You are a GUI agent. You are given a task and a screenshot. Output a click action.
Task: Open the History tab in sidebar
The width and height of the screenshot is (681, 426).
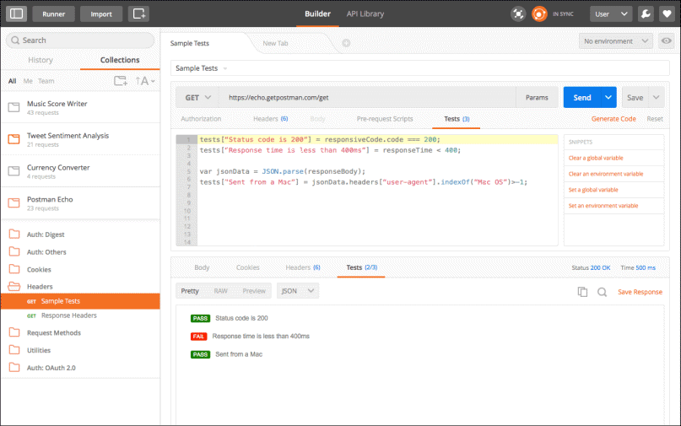click(41, 60)
